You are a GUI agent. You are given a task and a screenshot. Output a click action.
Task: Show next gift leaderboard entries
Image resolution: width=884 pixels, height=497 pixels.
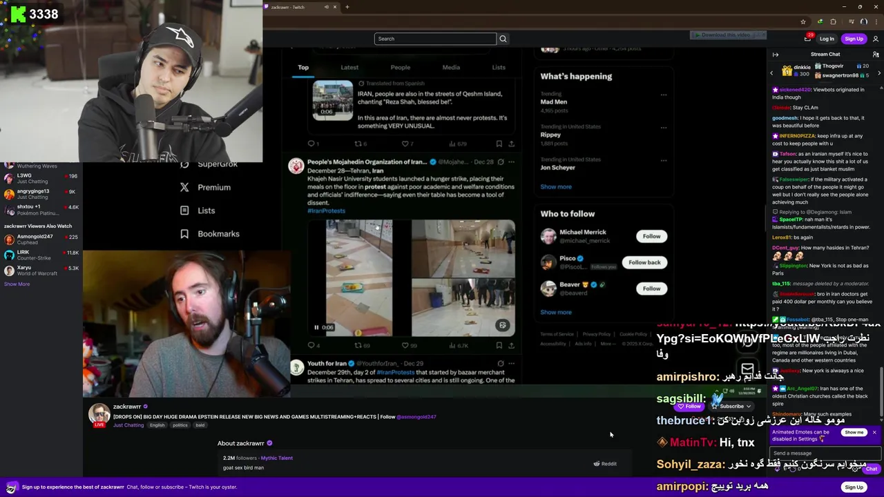(x=878, y=72)
